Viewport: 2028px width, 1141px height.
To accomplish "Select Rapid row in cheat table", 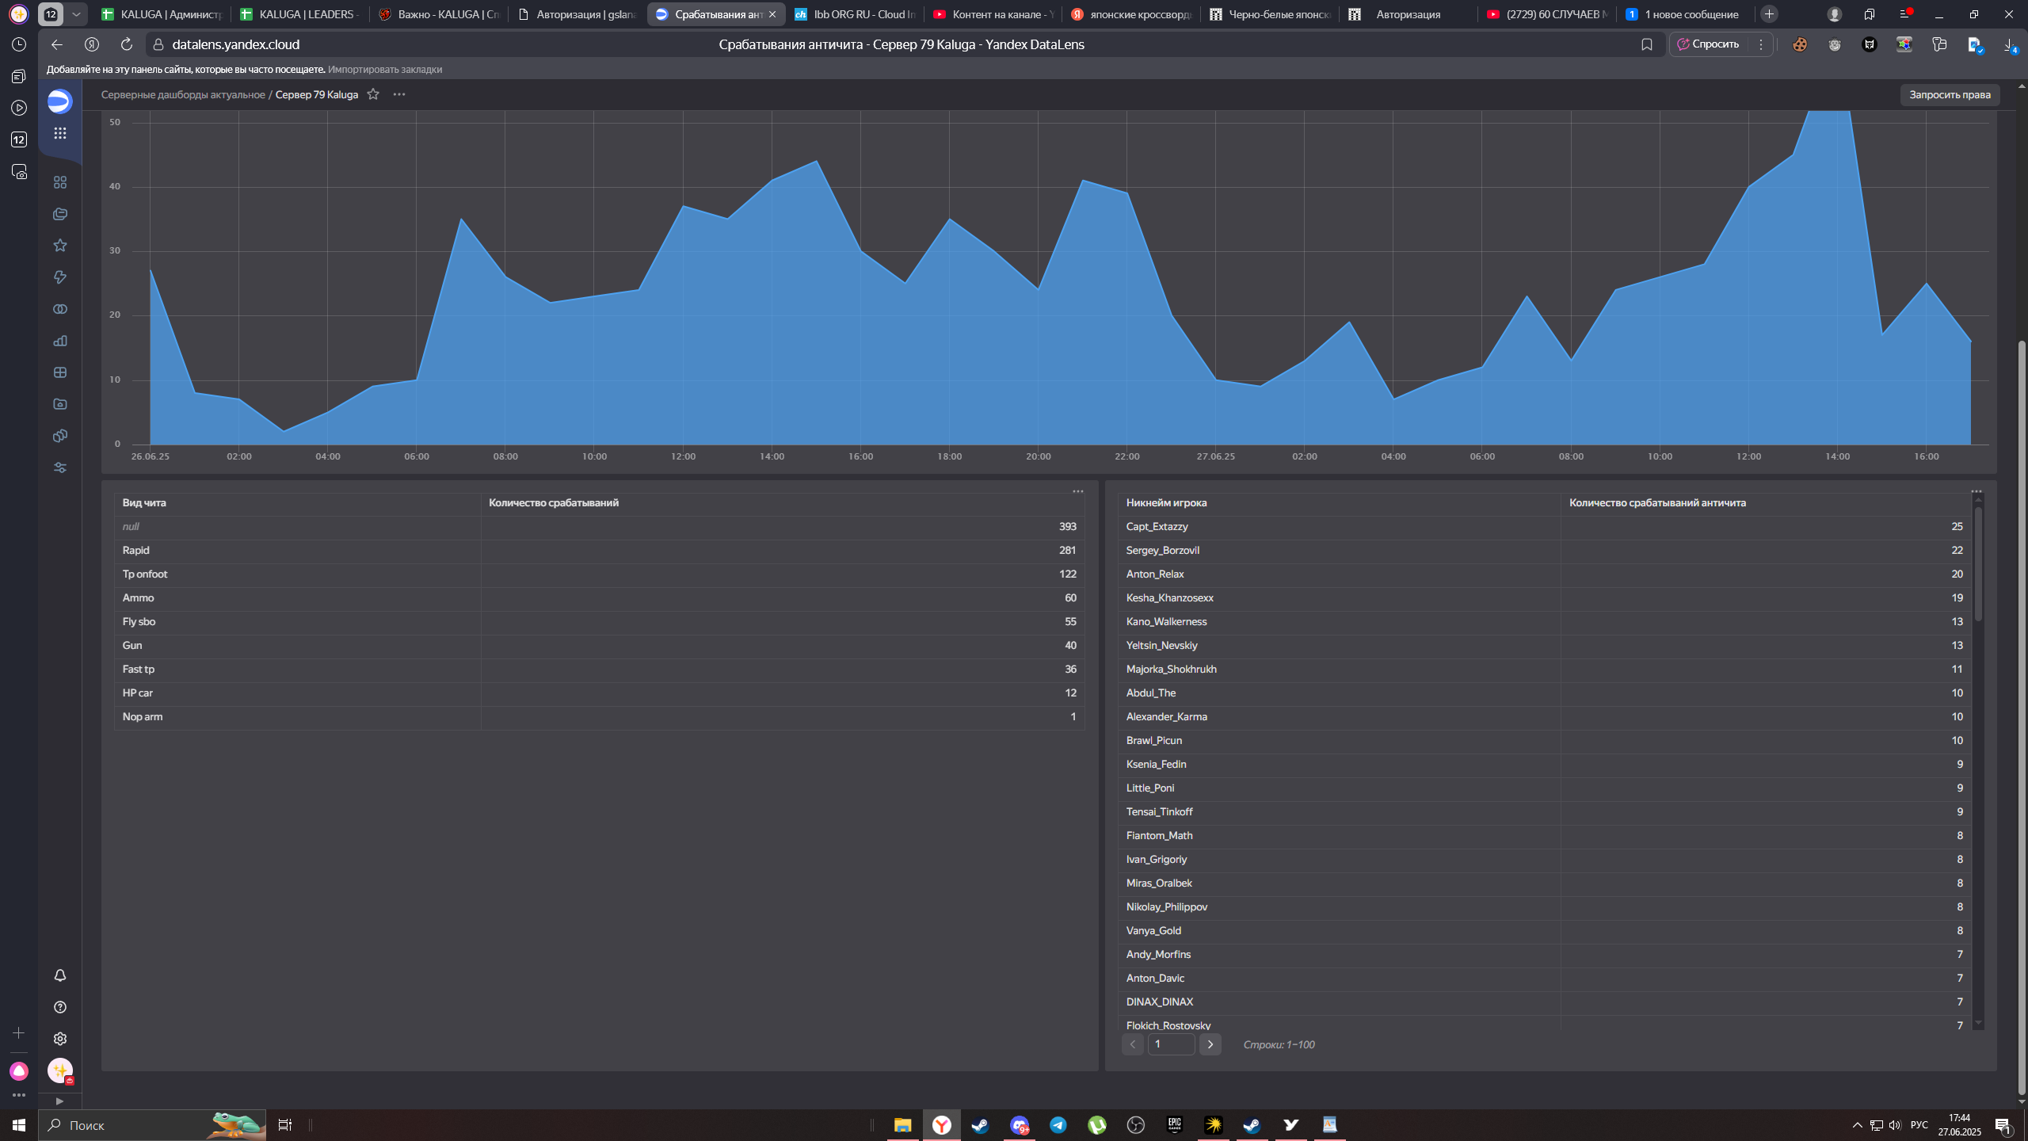I will pyautogui.click(x=599, y=550).
